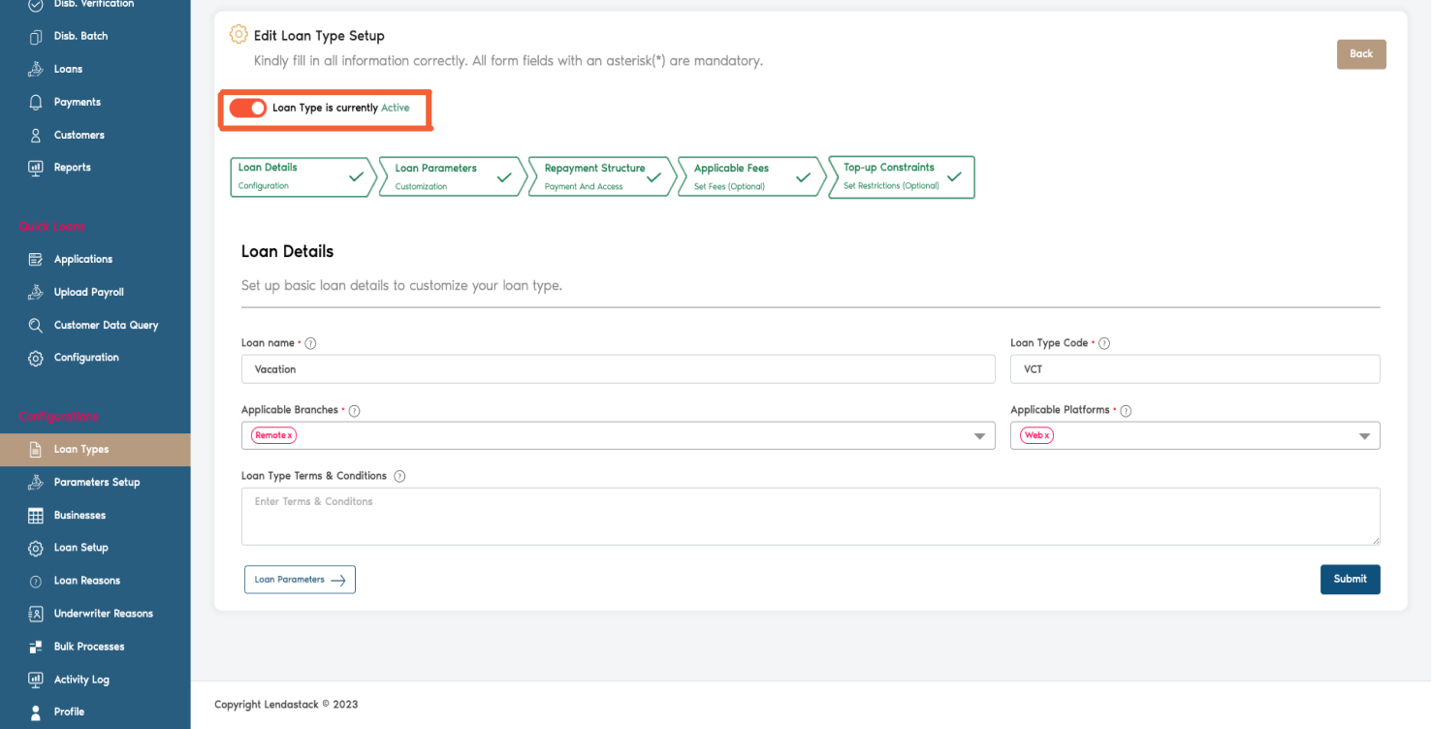This screenshot has height=729, width=1432.
Task: Remove the Web platform chip
Action: coord(1047,435)
